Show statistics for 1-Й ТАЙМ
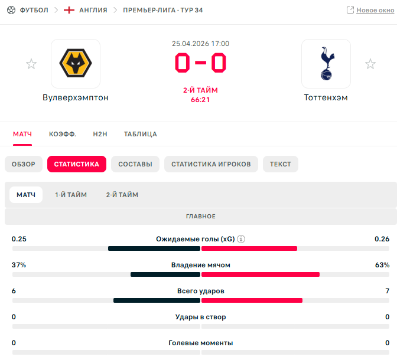The width and height of the screenshot is (397, 360). tap(71, 195)
